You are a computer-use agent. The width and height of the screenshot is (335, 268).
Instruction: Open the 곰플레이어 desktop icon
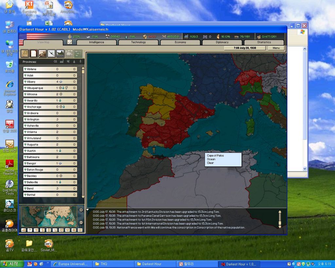(9, 226)
